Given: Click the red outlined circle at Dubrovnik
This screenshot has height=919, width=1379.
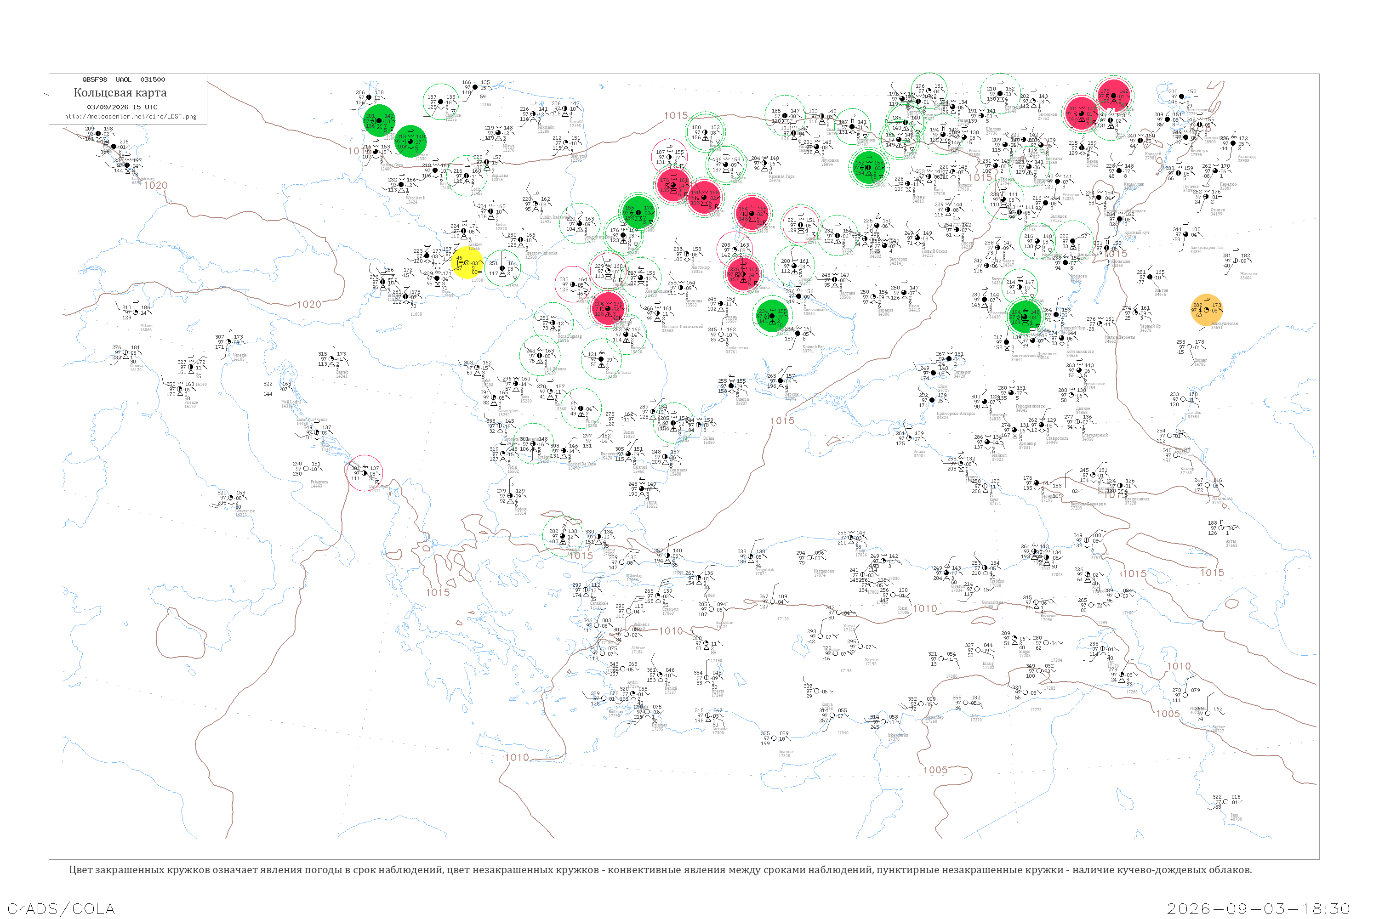Looking at the screenshot, I should (x=365, y=472).
